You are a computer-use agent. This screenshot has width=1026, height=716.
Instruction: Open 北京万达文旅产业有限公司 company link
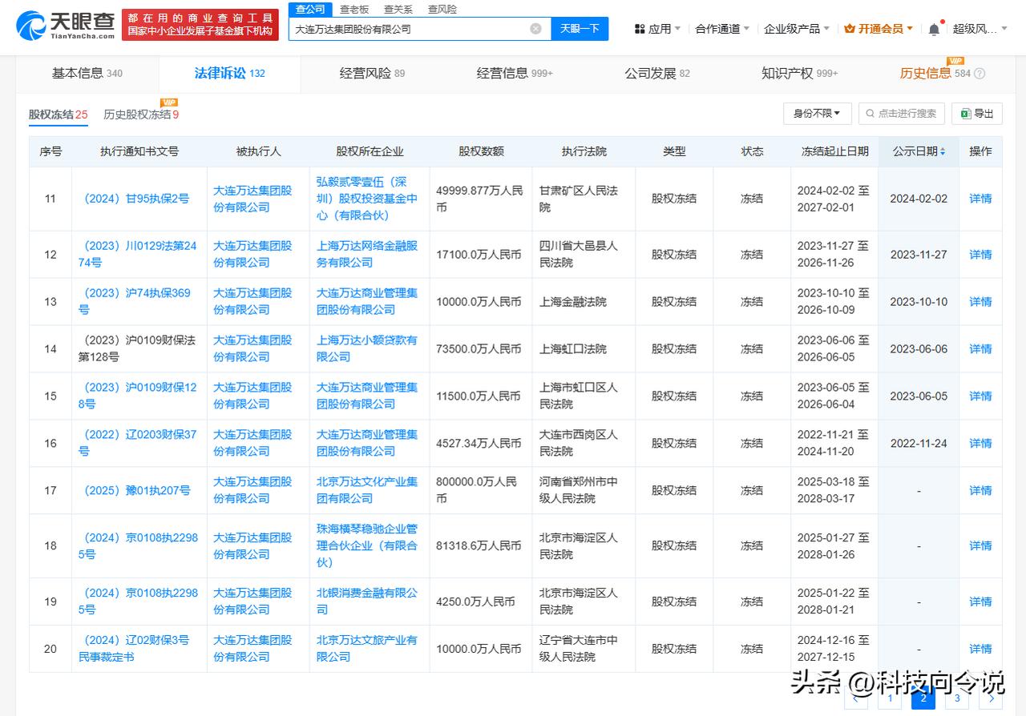(x=367, y=648)
